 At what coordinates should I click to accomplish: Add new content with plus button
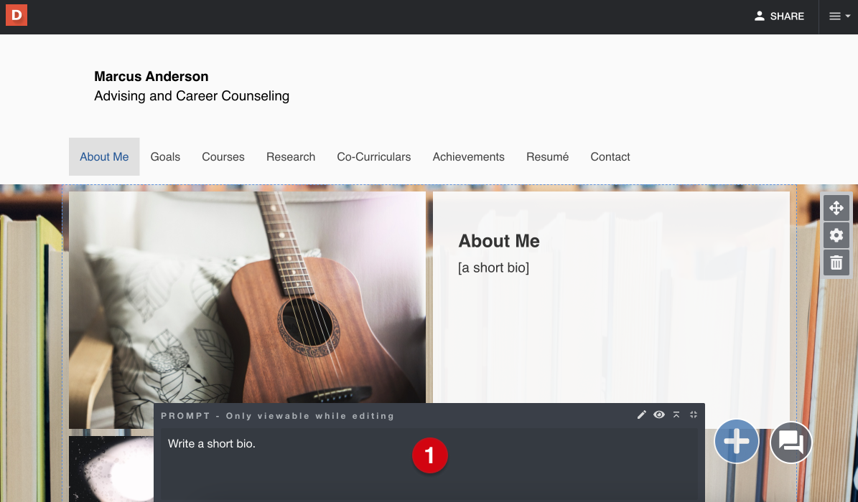tap(737, 441)
